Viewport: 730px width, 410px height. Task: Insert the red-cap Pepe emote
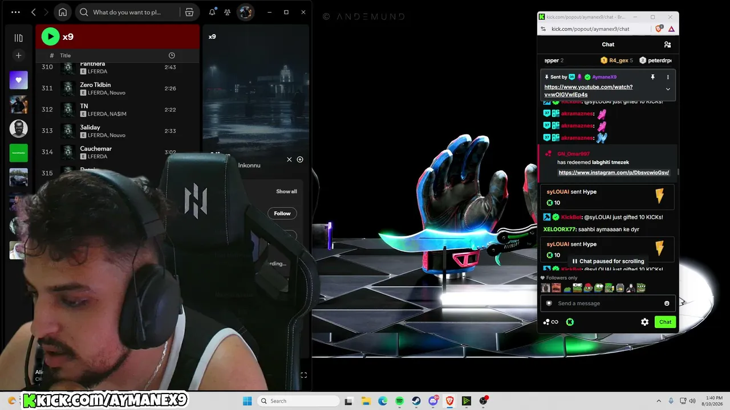point(588,288)
